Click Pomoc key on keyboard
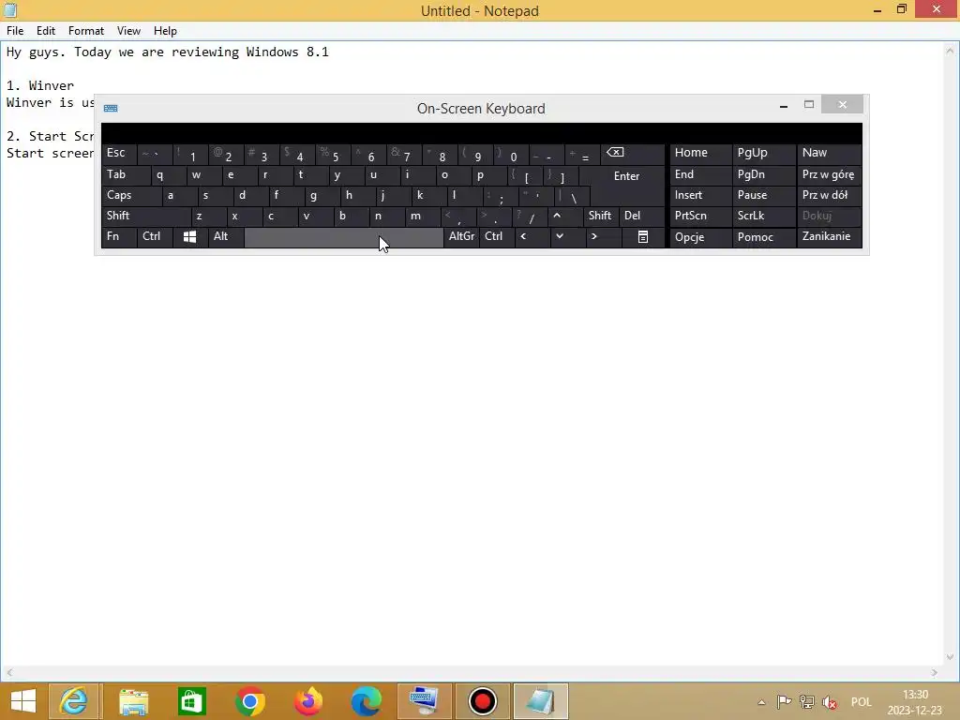This screenshot has width=960, height=720. (764, 237)
